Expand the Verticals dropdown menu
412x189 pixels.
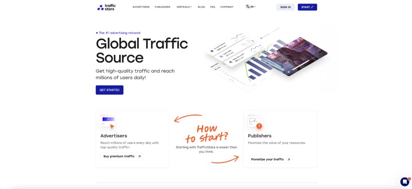point(184,7)
